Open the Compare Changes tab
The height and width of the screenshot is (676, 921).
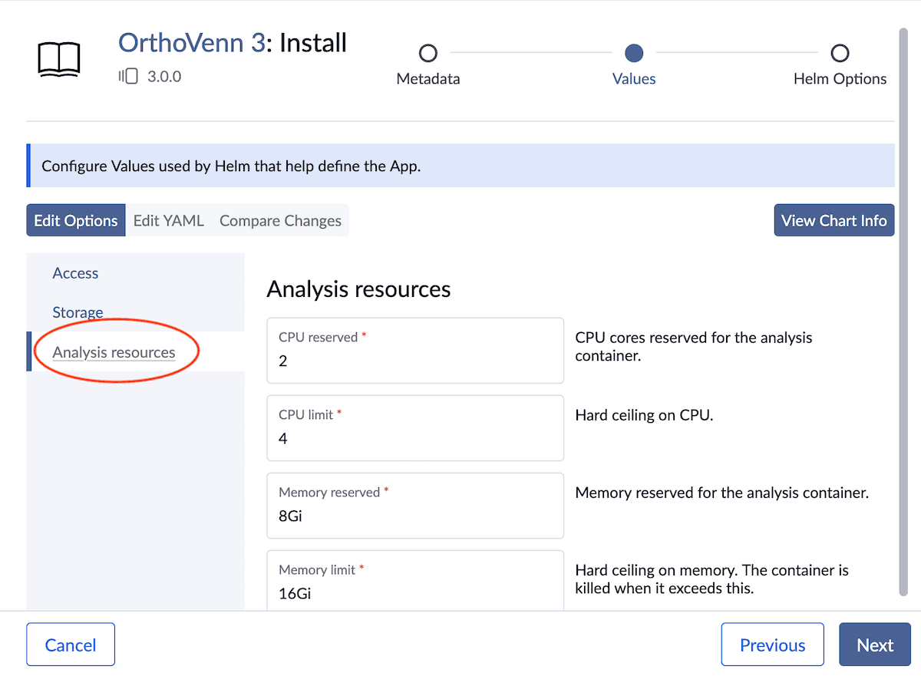pyautogui.click(x=280, y=220)
